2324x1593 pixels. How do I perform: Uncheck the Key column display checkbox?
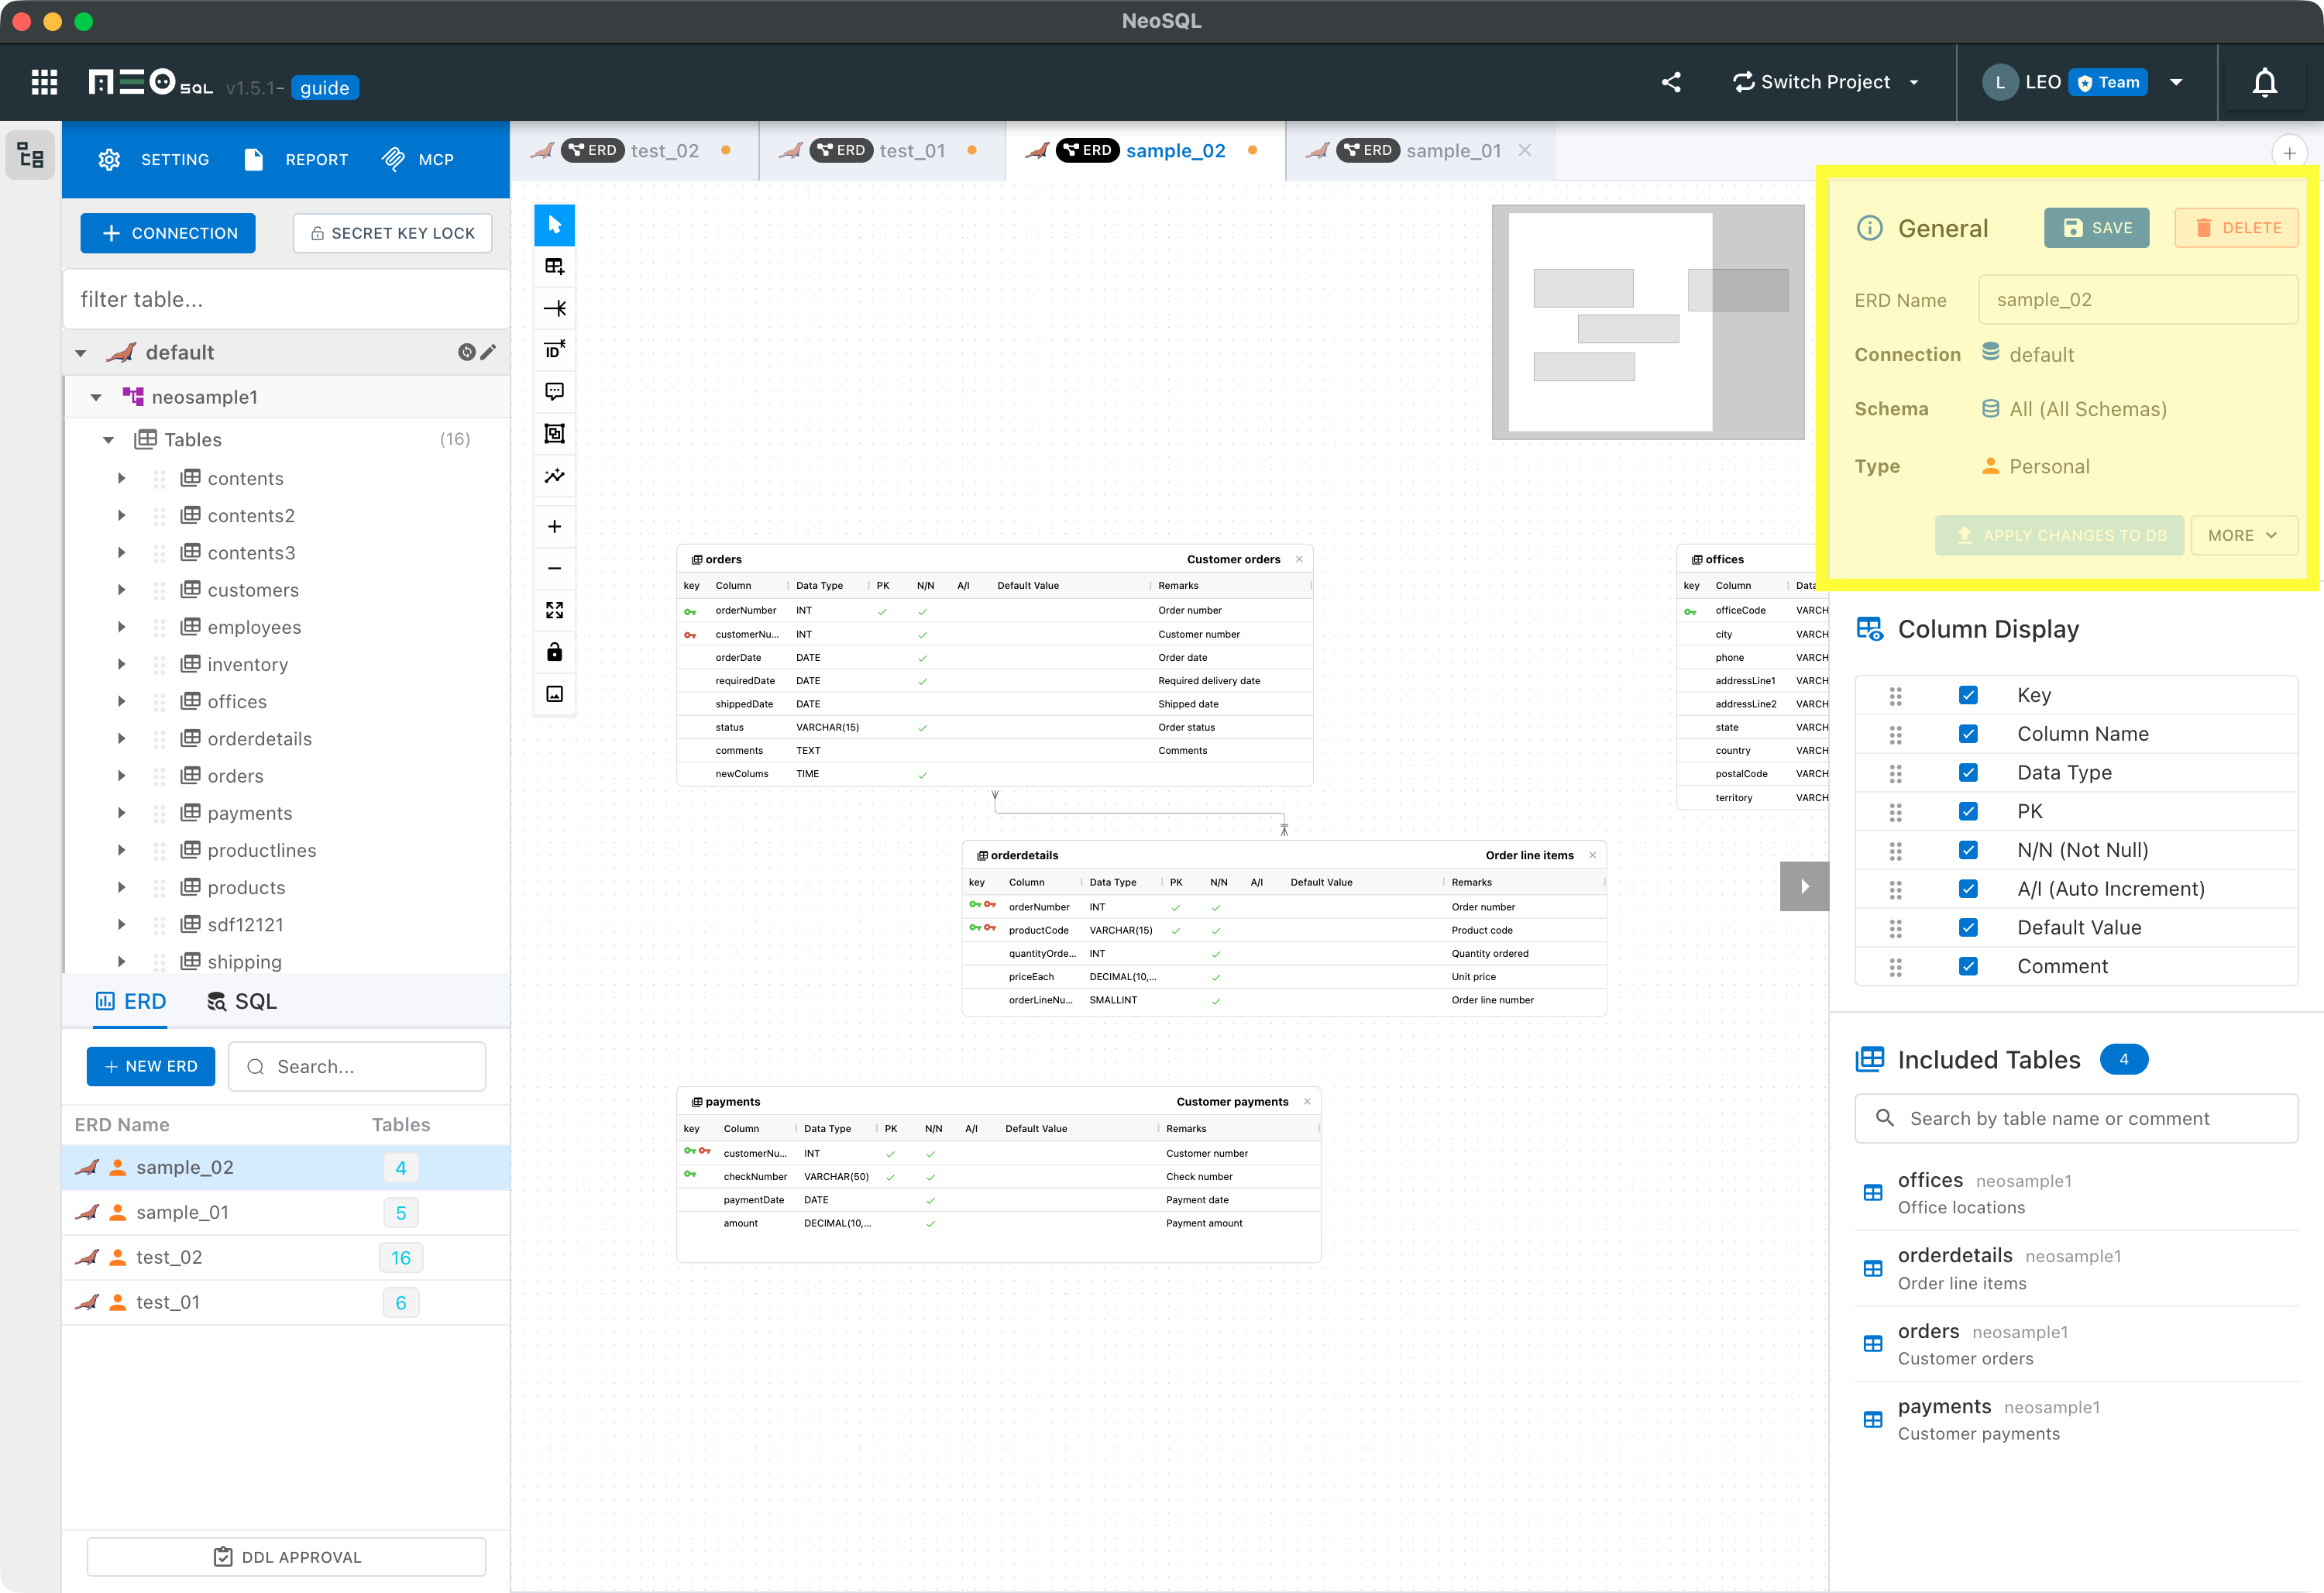[x=1968, y=695]
